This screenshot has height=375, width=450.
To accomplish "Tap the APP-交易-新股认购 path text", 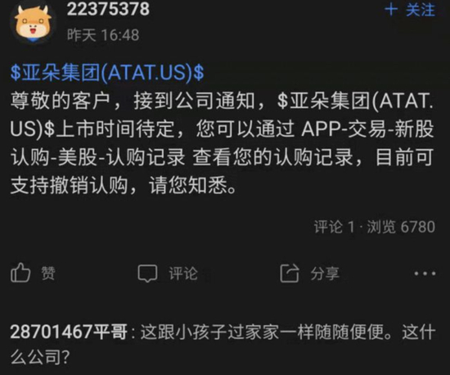I will 368,129.
